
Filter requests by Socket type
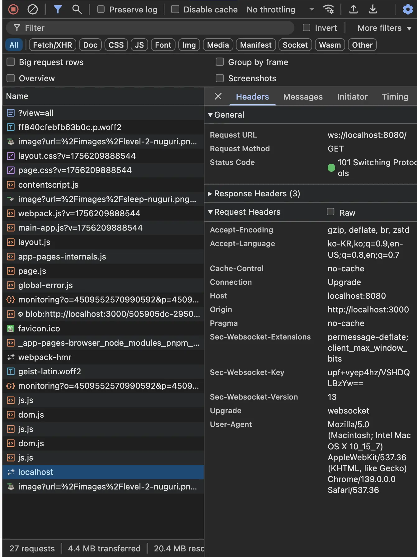[295, 45]
